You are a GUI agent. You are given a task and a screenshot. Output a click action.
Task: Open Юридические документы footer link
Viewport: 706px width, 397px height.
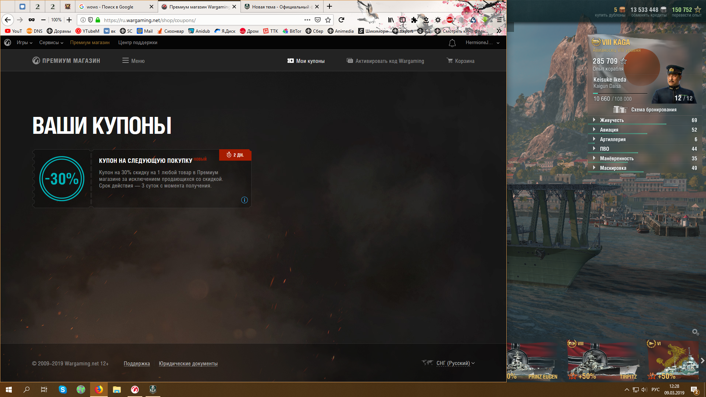pyautogui.click(x=188, y=364)
